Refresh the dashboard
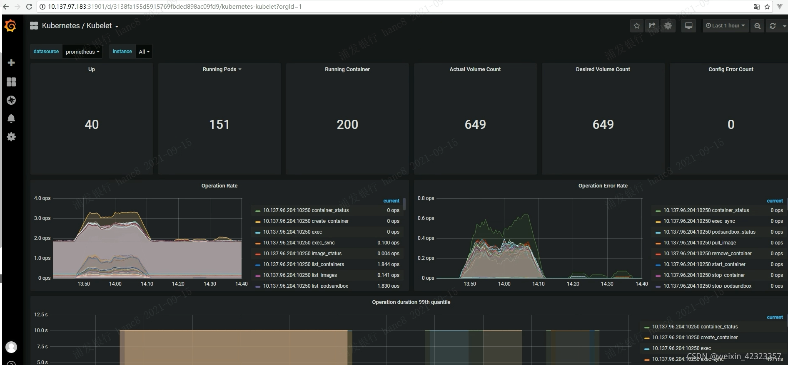The image size is (788, 365). coord(773,26)
